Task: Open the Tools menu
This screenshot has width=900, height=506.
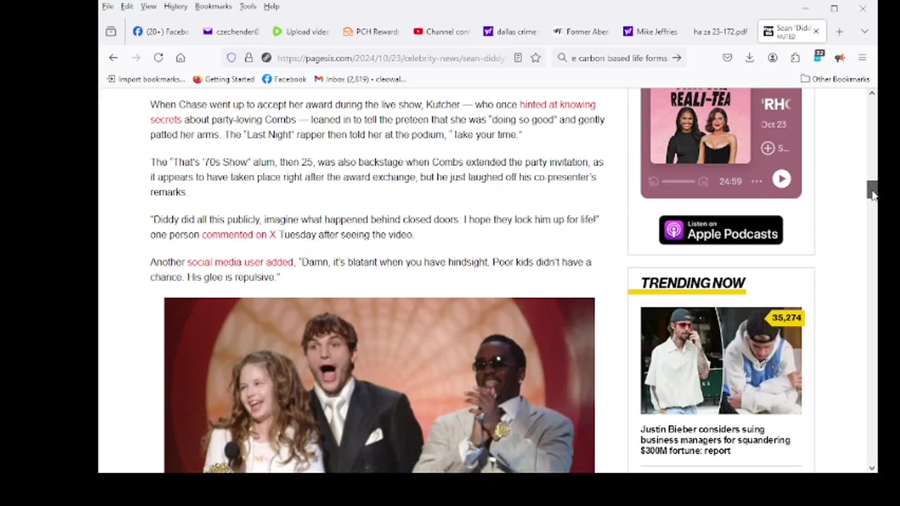Action: (248, 6)
